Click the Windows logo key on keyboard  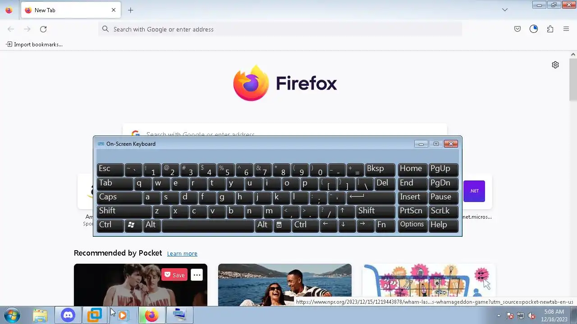tap(133, 225)
